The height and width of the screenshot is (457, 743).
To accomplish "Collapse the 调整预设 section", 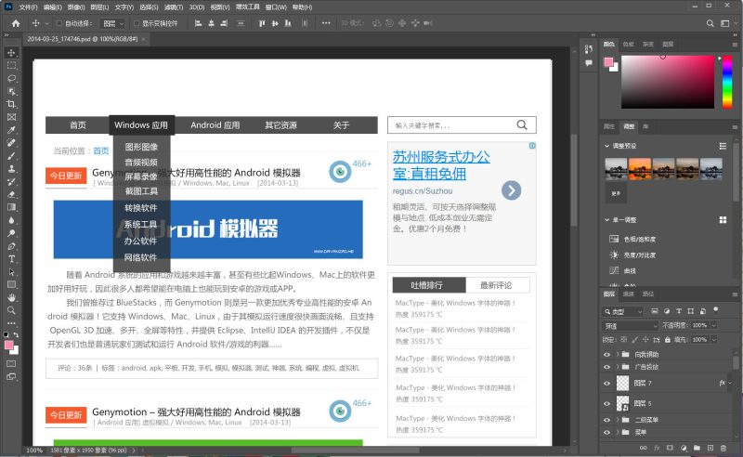I will 607,146.
